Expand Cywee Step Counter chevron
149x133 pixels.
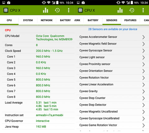143,98
